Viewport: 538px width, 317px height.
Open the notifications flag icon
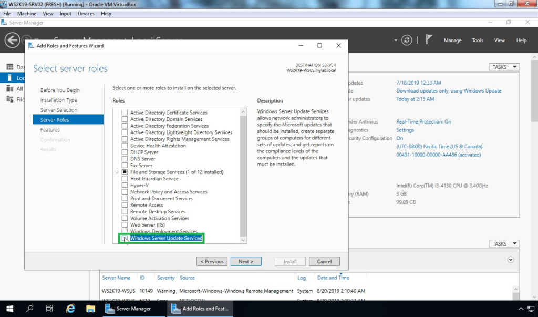coord(429,40)
